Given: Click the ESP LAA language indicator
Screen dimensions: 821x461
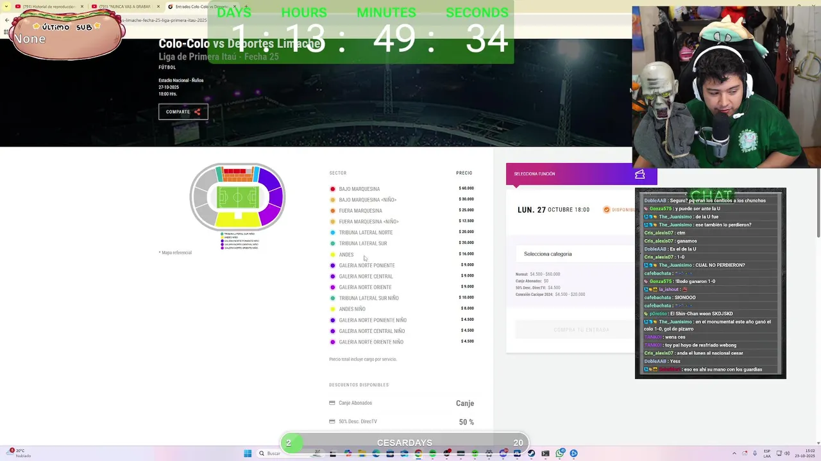Looking at the screenshot, I should point(767,453).
